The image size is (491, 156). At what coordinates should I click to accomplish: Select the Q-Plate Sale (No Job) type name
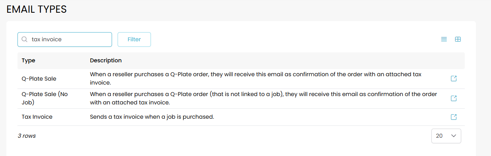click(x=44, y=98)
